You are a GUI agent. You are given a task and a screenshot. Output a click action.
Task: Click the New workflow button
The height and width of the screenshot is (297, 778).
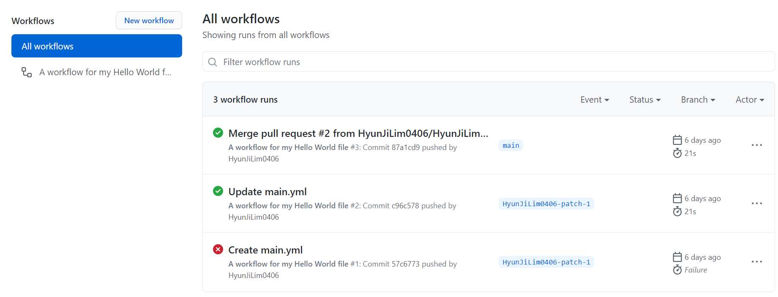149,20
